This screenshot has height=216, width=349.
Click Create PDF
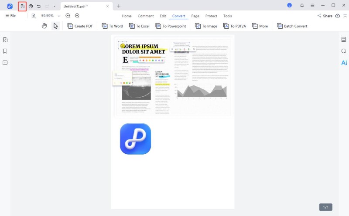click(80, 26)
